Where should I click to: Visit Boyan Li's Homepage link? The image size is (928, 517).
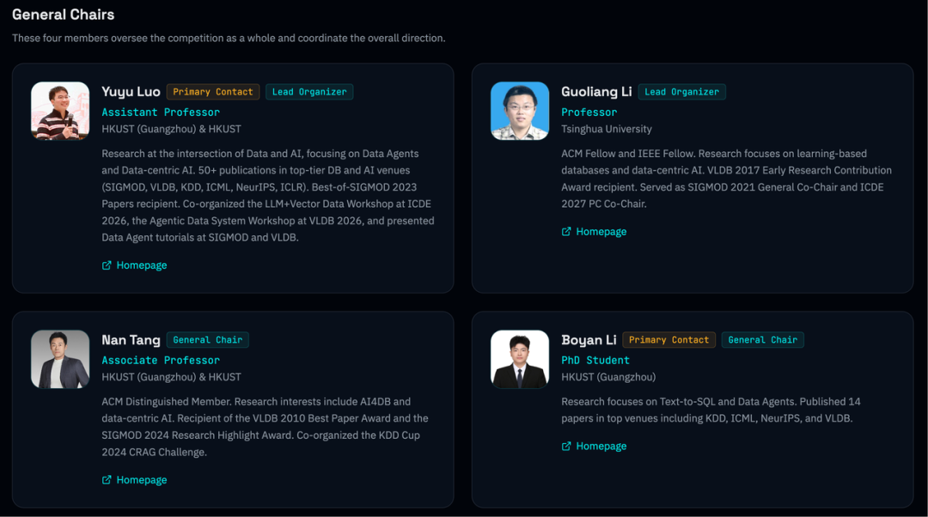pyautogui.click(x=601, y=447)
